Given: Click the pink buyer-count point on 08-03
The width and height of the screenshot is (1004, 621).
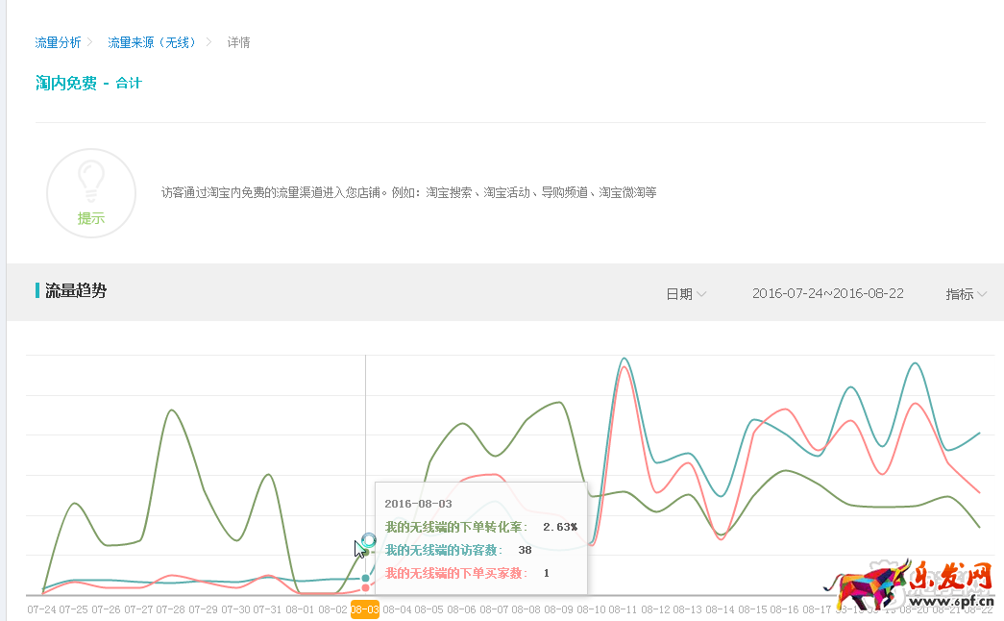Looking at the screenshot, I should pos(366,587).
